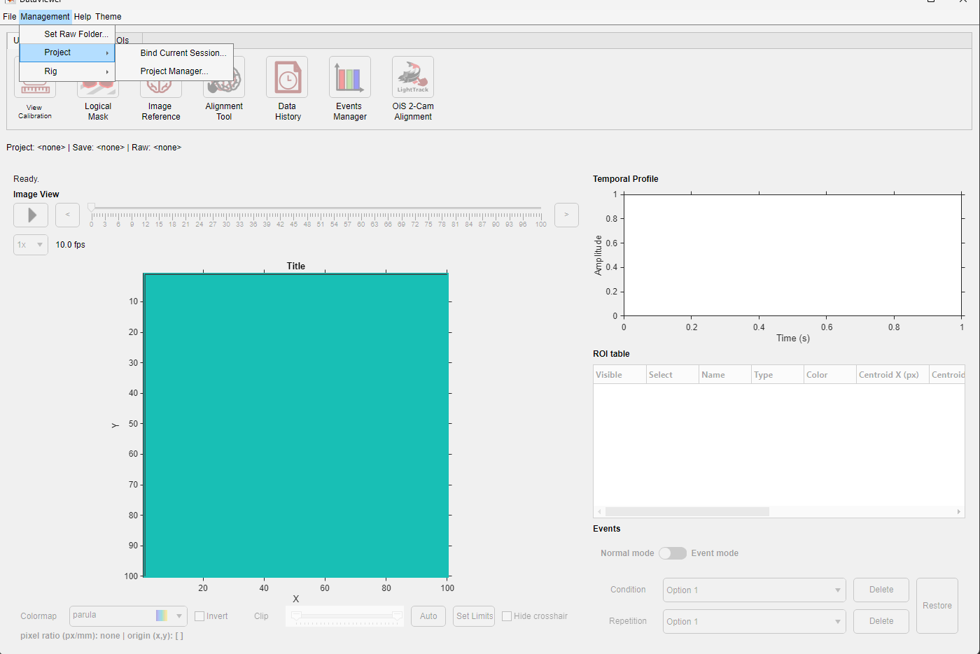
Task: Open the Help menu
Action: (83, 16)
